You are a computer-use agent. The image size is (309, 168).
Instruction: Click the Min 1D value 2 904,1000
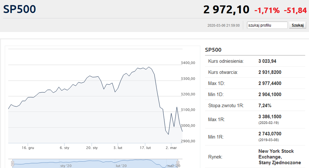pyautogui.click(x=270, y=94)
